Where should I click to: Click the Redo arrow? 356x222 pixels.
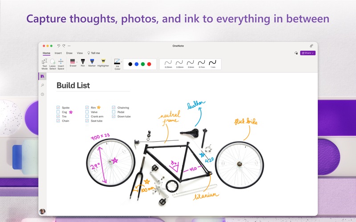pyautogui.click(x=64, y=46)
